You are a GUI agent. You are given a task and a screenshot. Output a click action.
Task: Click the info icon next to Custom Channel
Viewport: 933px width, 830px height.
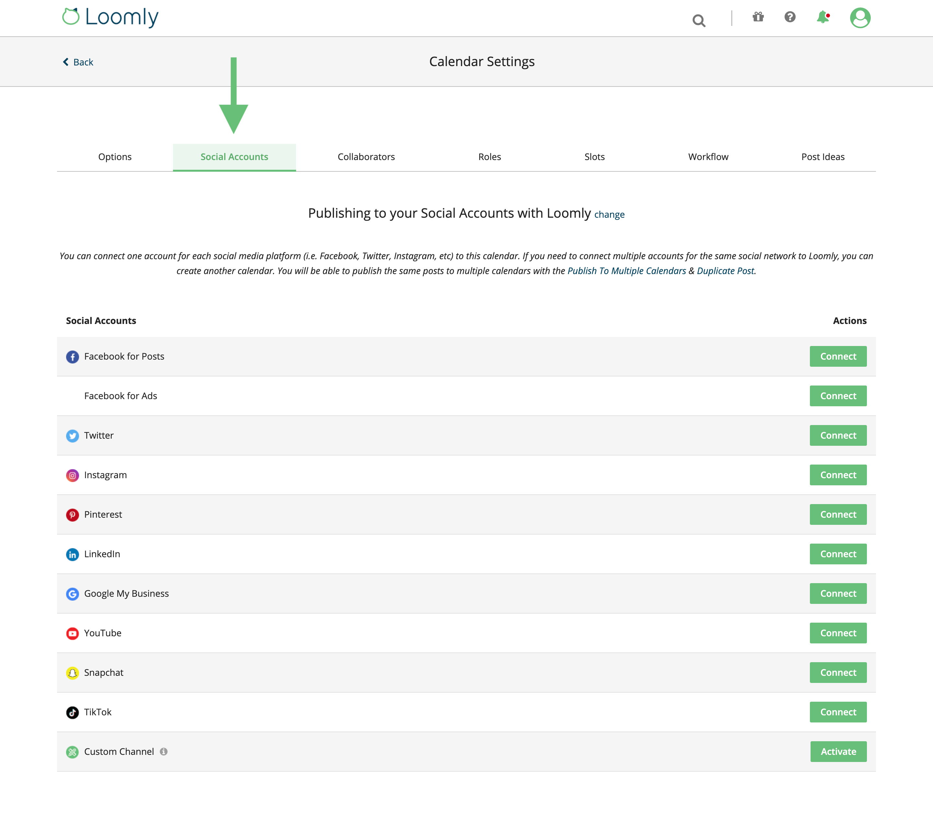[x=164, y=752]
